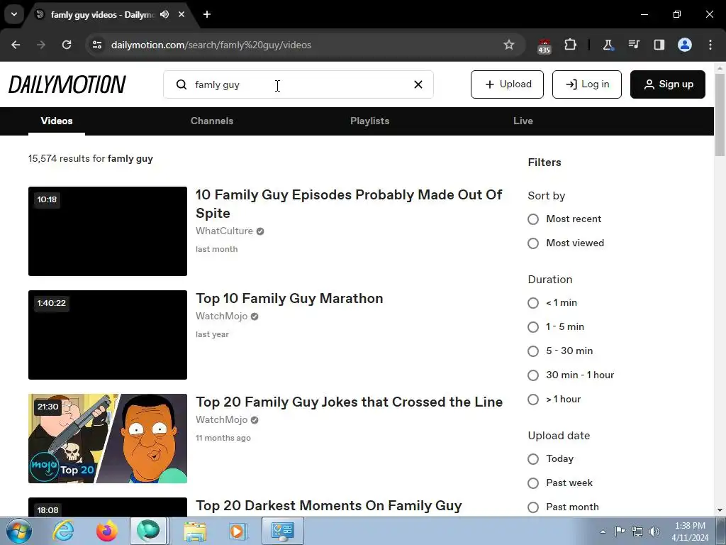
Task: Switch to the Channels tab
Action: [x=212, y=121]
